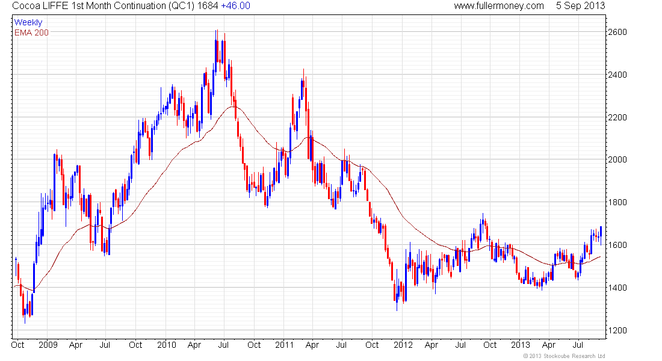Image resolution: width=662 pixels, height=361 pixels.
Task: Click the 2200 price axis label
Action: click(x=617, y=117)
